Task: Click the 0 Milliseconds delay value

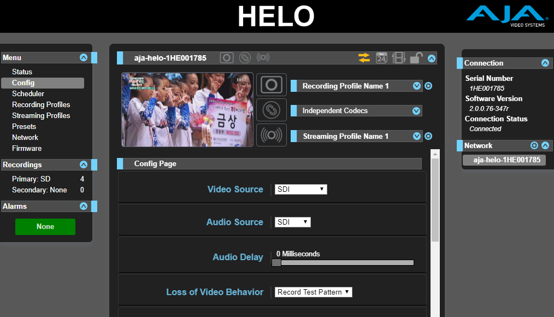Action: click(298, 254)
